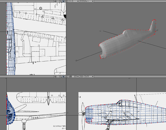Open the テクスチャー render mode dropdown

click(86, 1)
